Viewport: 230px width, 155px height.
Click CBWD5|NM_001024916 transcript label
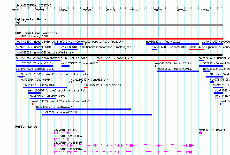click(x=68, y=149)
